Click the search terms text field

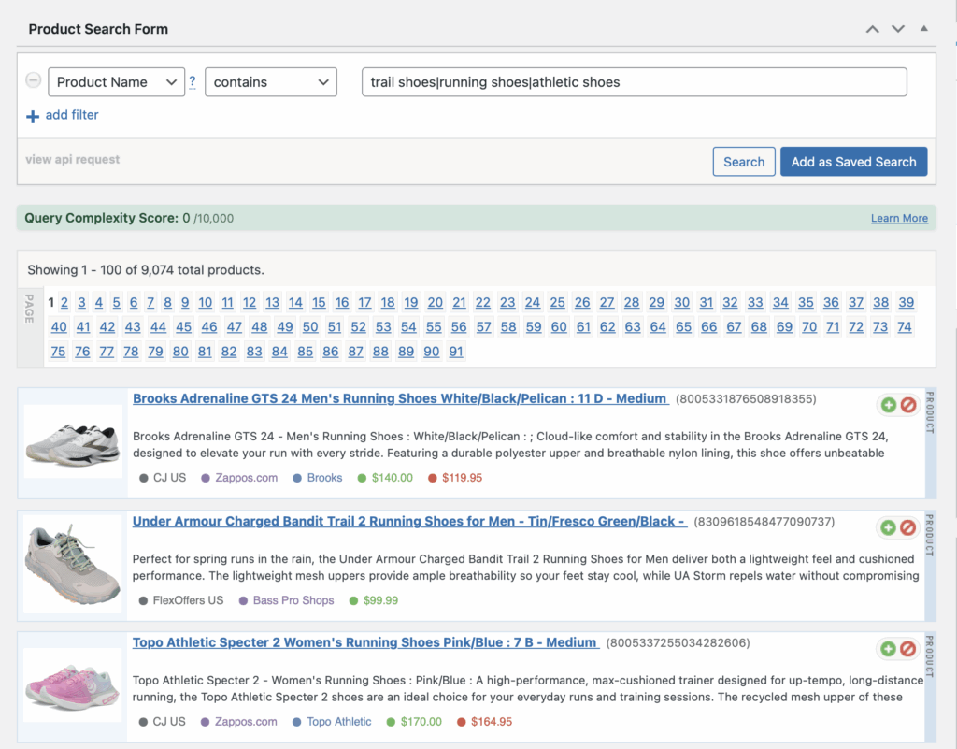pyautogui.click(x=634, y=82)
